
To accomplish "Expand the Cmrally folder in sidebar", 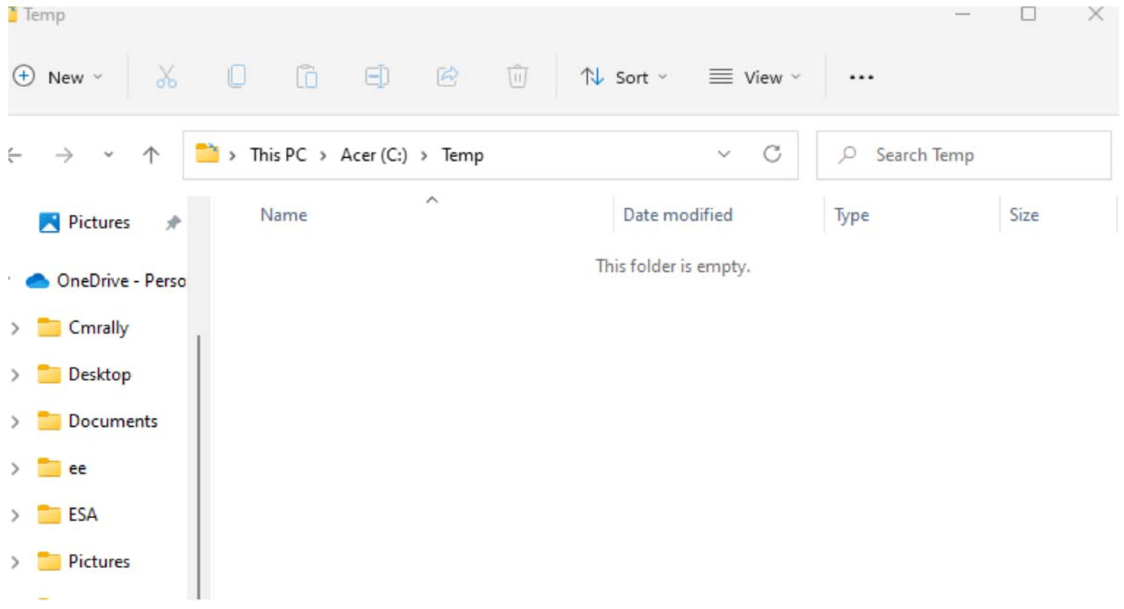I will tap(15, 328).
